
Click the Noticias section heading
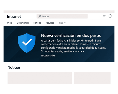click(x=14, y=67)
